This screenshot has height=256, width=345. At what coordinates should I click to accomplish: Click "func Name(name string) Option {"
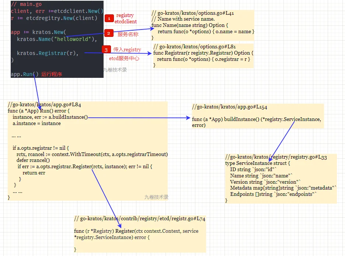[x=190, y=25]
